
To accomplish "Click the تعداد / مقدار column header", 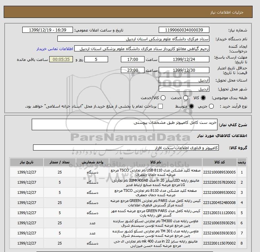I will [x=60, y=162].
